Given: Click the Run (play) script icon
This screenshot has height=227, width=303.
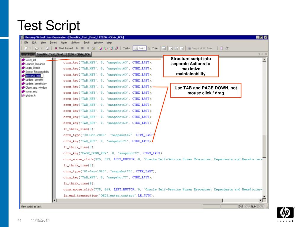Looking at the screenshot, I should point(77,48).
